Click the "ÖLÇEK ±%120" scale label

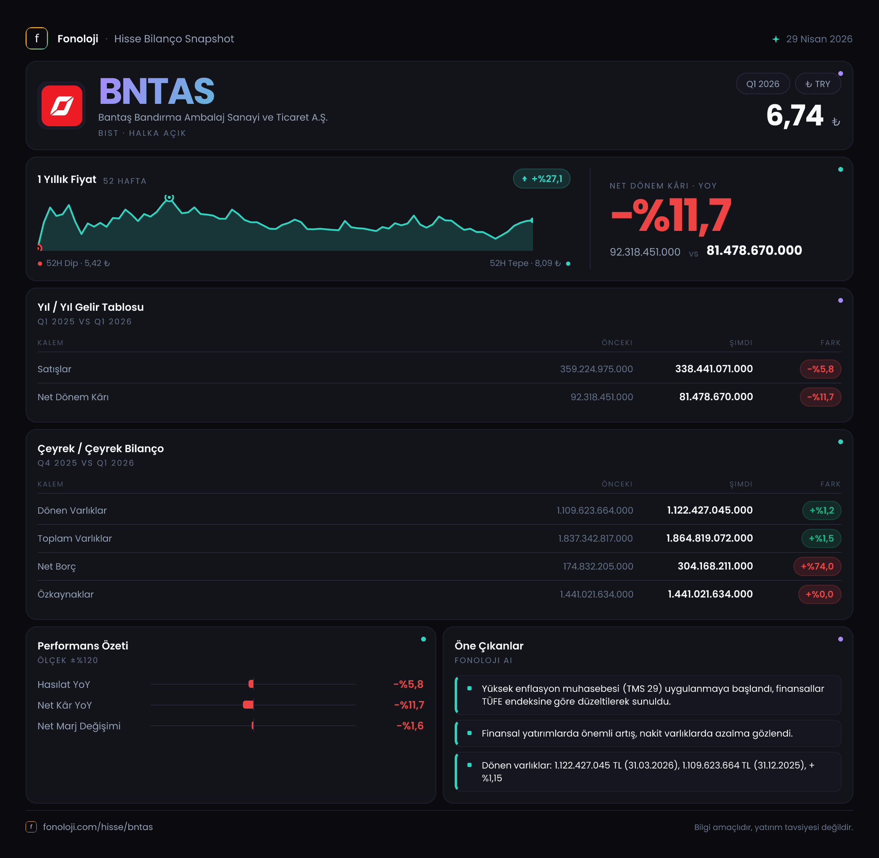click(x=68, y=661)
